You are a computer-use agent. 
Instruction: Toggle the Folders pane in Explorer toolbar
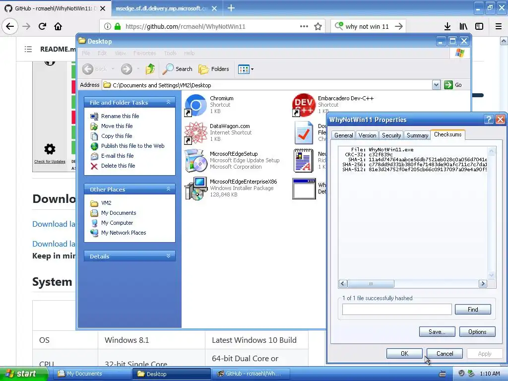214,68
